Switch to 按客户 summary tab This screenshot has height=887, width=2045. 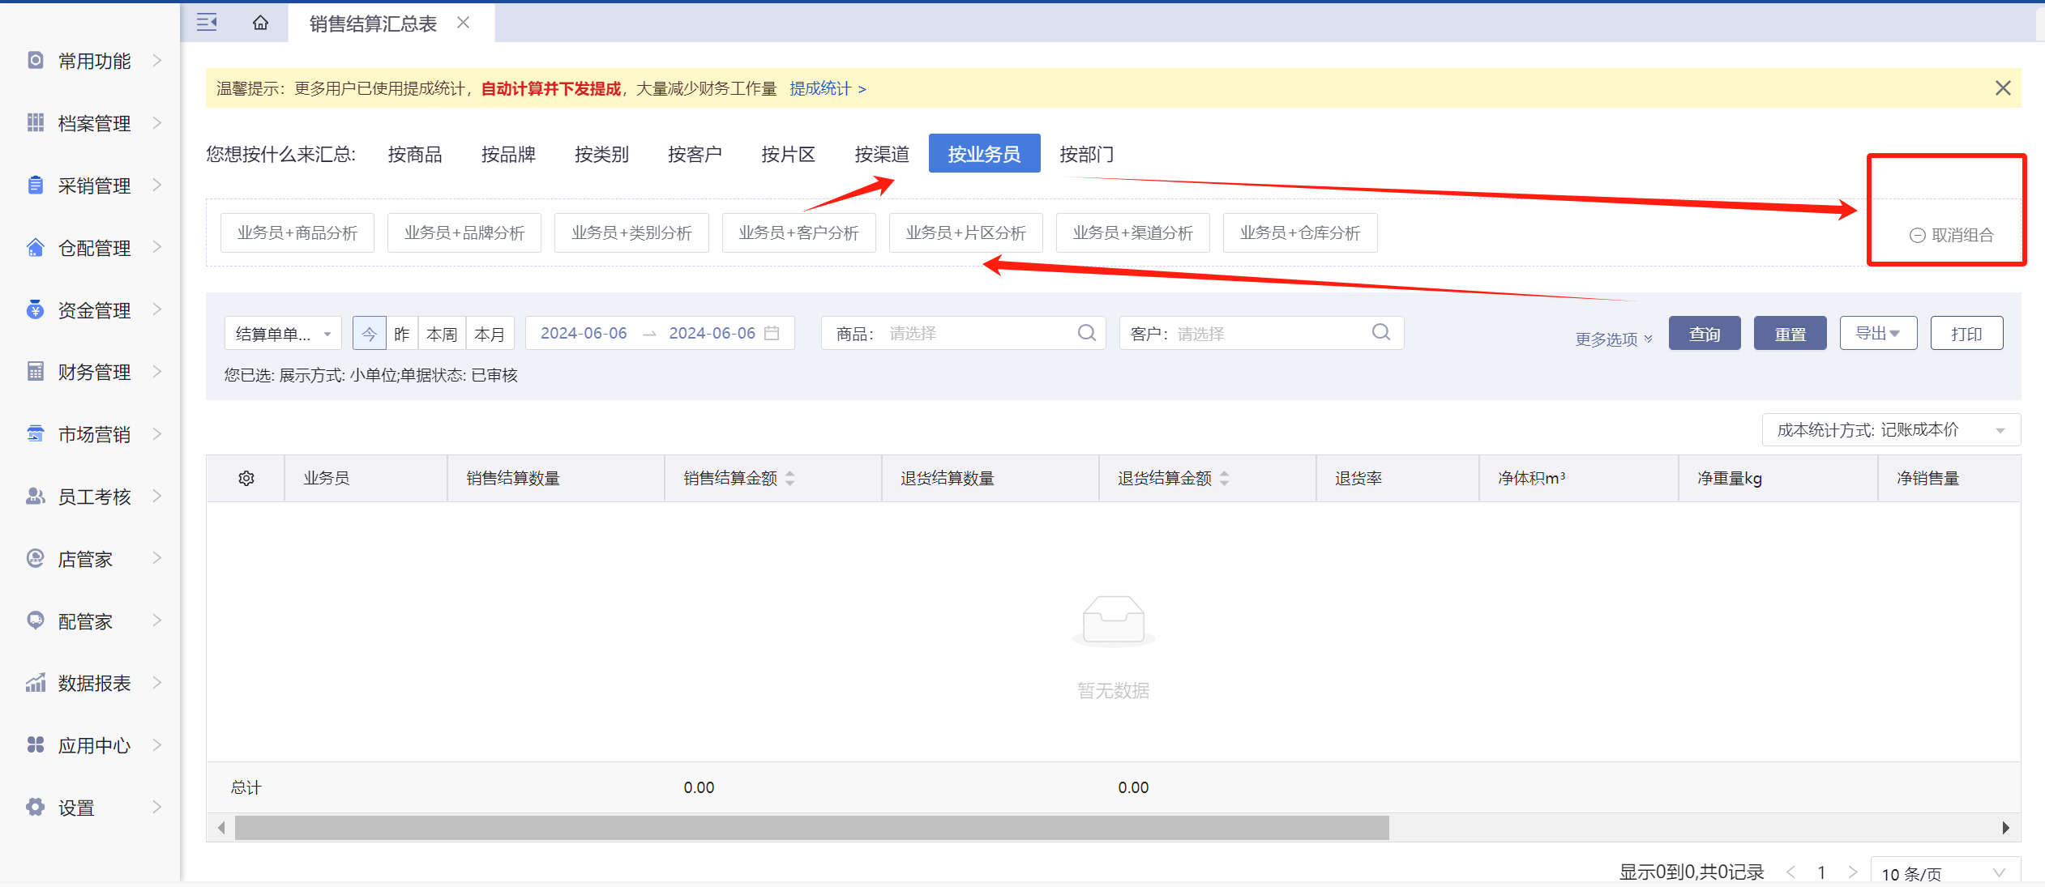[x=695, y=154]
